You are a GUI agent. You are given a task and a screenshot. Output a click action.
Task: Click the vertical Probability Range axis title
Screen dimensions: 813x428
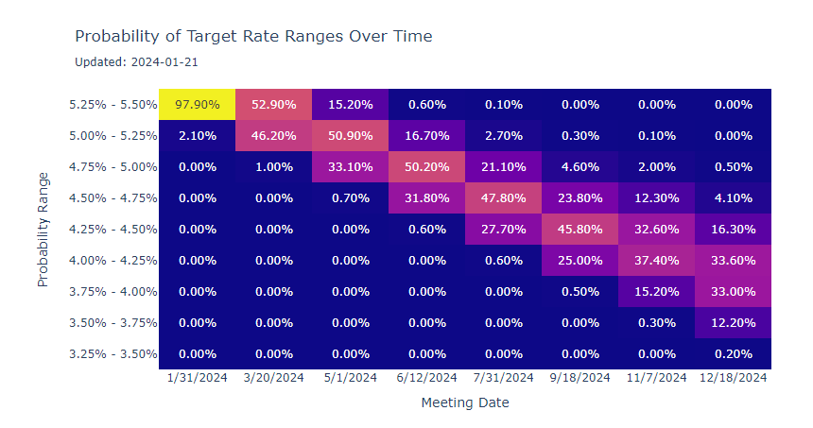43,230
